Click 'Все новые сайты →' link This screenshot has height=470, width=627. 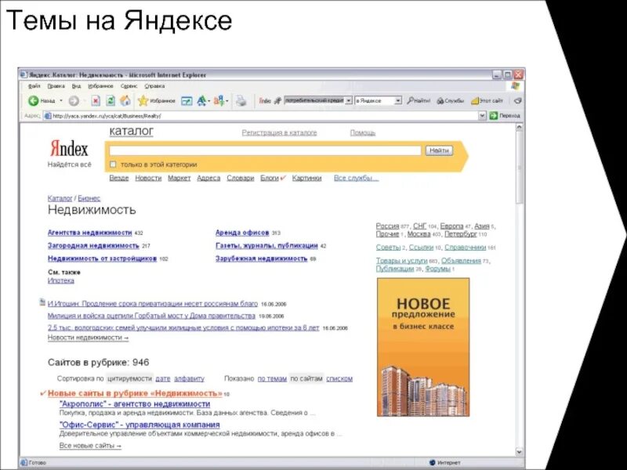tap(90, 445)
